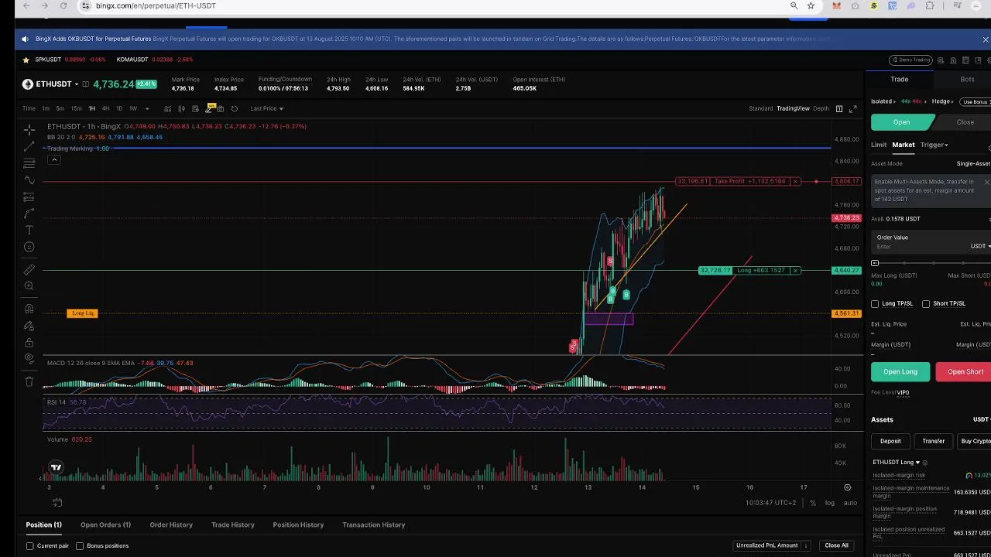Viewport: 991px width, 557px height.
Task: Open the Order History tab
Action: click(171, 525)
